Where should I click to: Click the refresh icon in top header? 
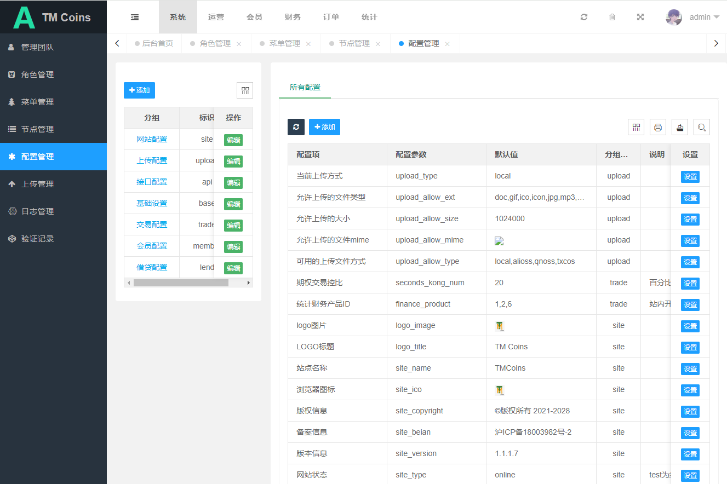584,17
